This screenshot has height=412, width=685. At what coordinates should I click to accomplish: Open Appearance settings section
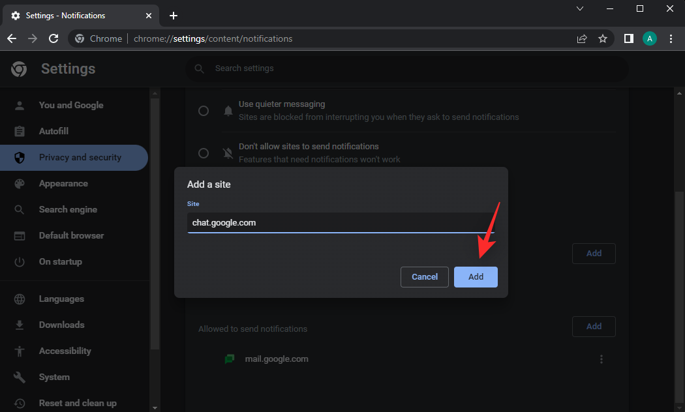[63, 184]
